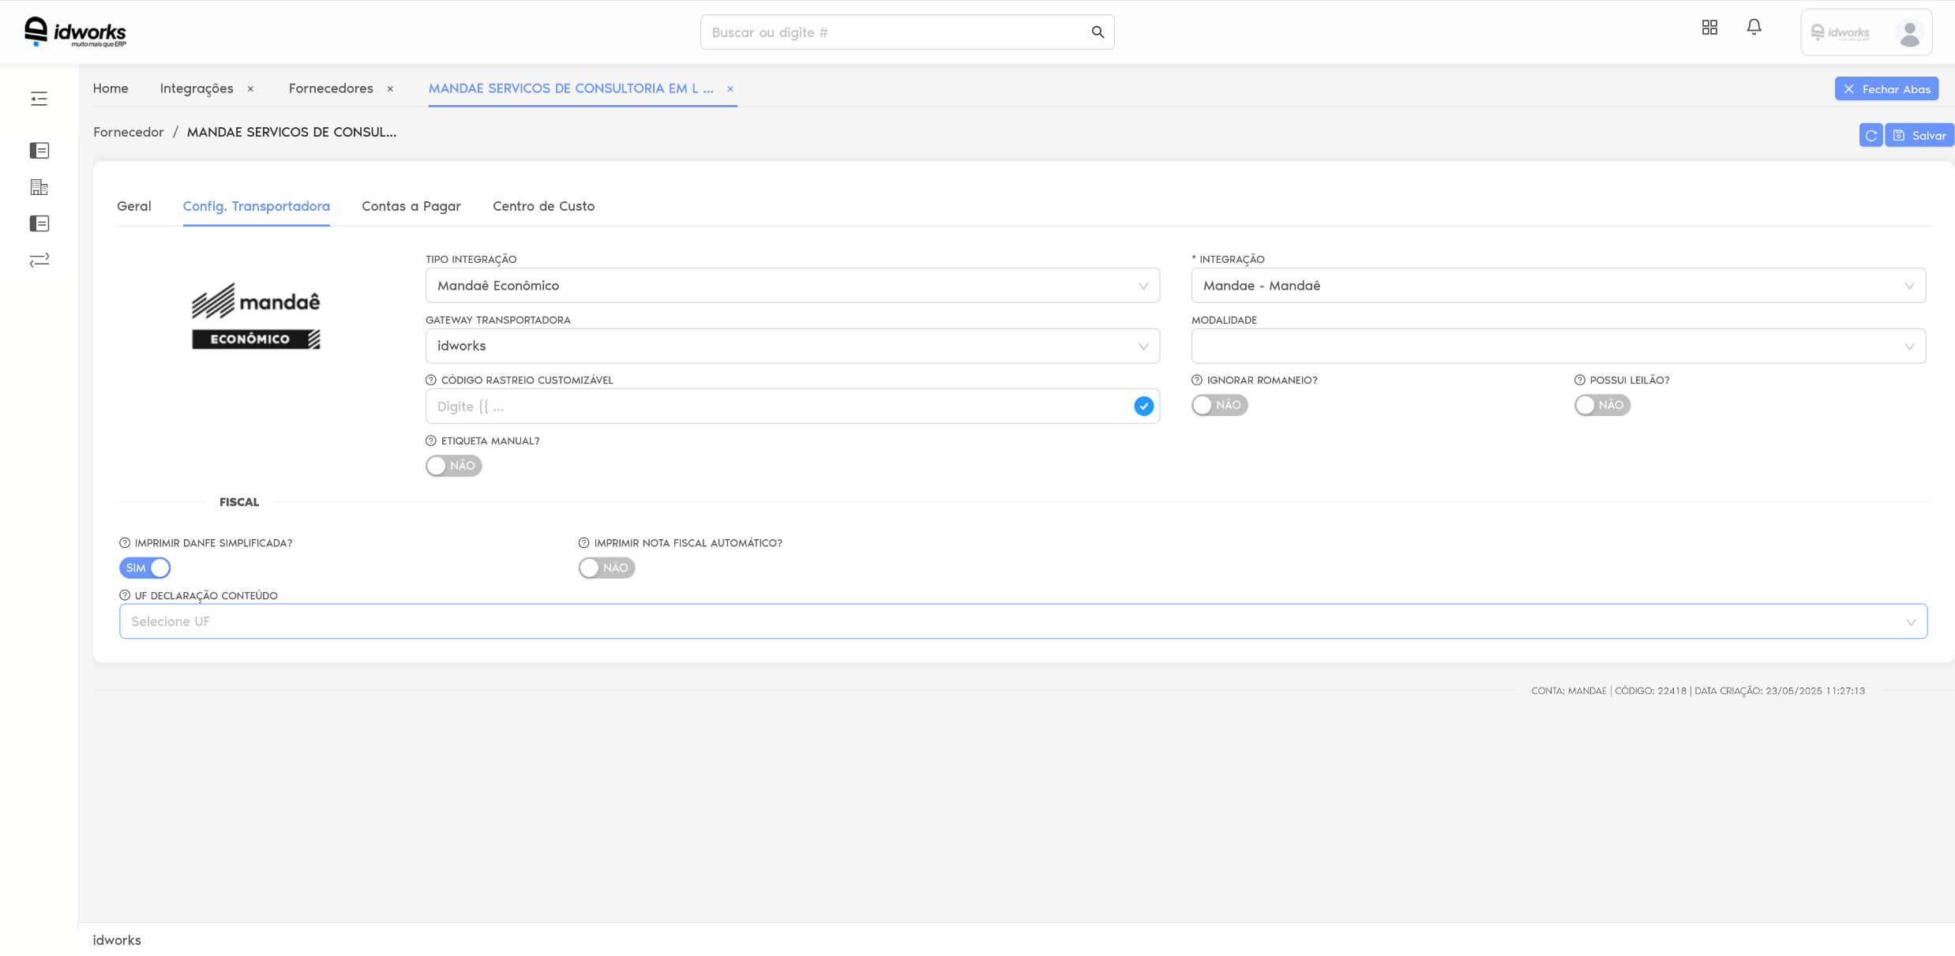Go to the Fornecedores tab
This screenshot has height=956, width=1955.
point(331,88)
